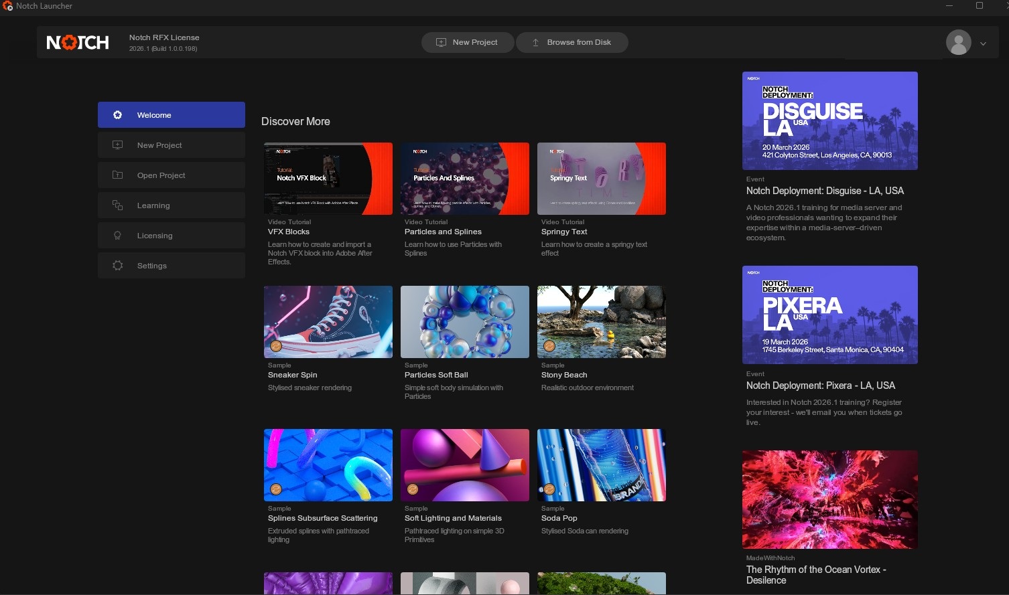Viewport: 1009px width, 595px height.
Task: Click the Licensing lightbulb icon
Action: tap(118, 236)
